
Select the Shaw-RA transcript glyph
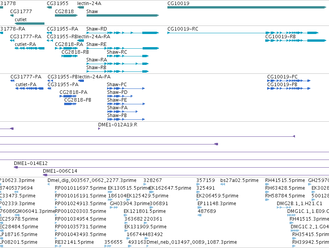pyautogui.click(x=118, y=64)
